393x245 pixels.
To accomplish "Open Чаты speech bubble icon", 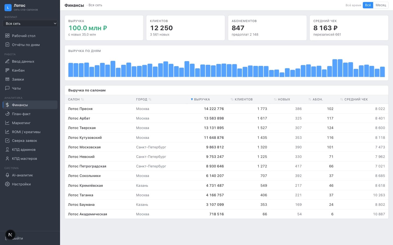I will tap(7, 88).
